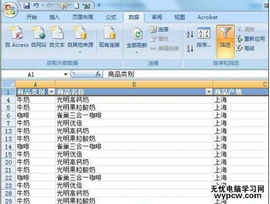Select row header 4
The height and width of the screenshot is (204, 270).
pyautogui.click(x=8, y=100)
